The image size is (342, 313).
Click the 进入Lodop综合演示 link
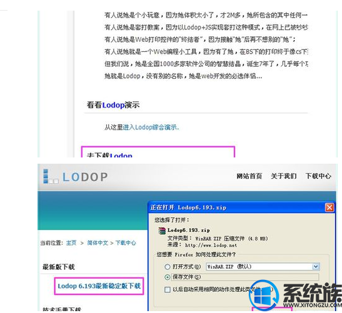tap(151, 127)
